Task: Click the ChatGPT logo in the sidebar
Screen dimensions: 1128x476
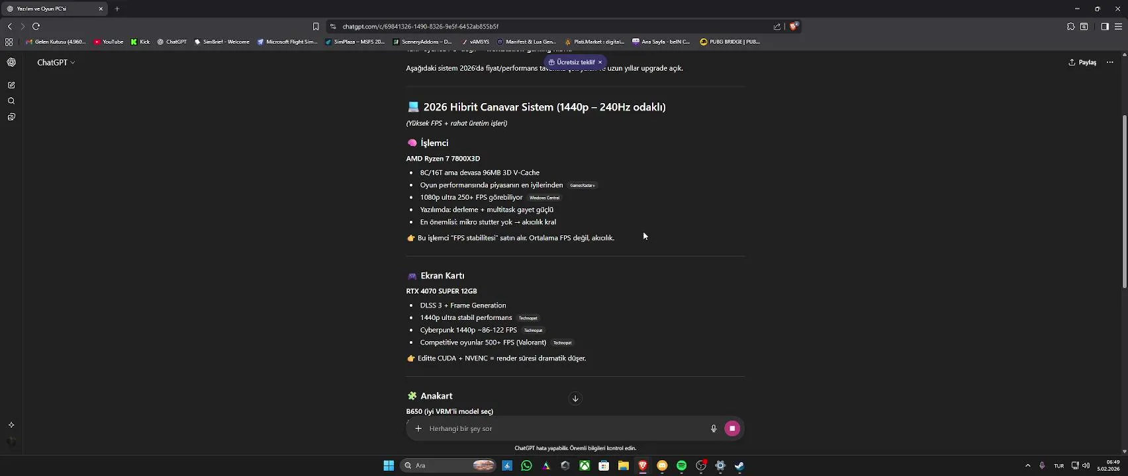Action: click(11, 62)
